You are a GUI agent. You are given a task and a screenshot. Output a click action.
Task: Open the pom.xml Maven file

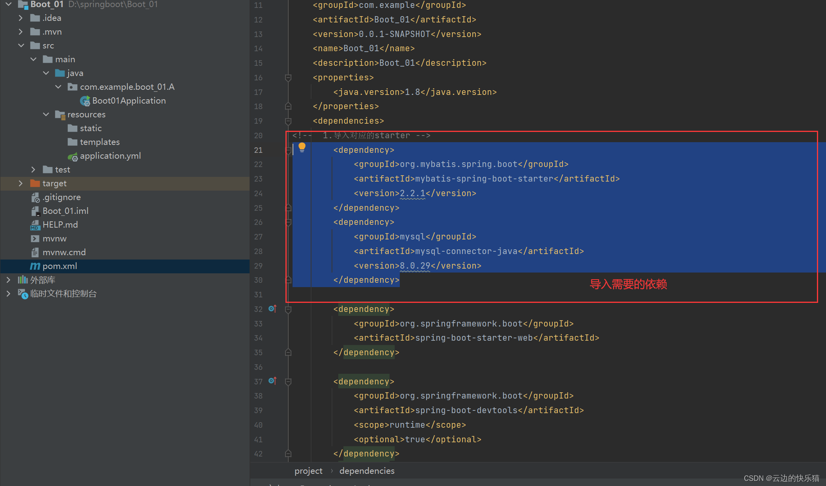coord(60,266)
